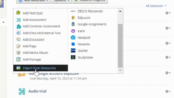Screen dimensions: 174x98
Task: Open the Add Materials dropdown button
Action: [33, 1]
